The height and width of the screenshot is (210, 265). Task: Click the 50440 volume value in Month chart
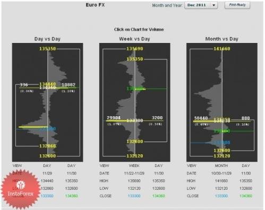[201, 118]
